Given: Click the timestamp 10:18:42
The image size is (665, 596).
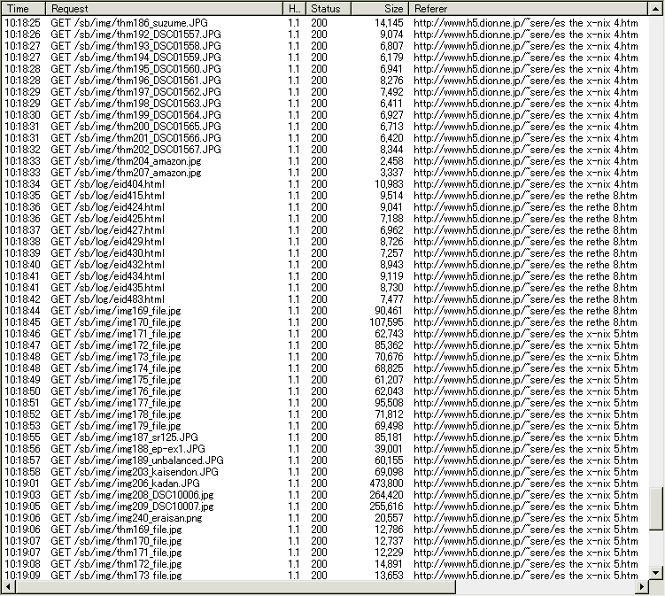Looking at the screenshot, I should [22, 299].
